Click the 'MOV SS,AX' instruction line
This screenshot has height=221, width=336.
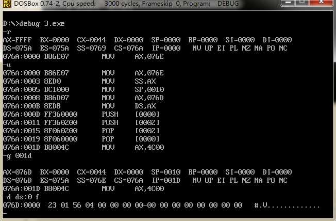click(79, 81)
